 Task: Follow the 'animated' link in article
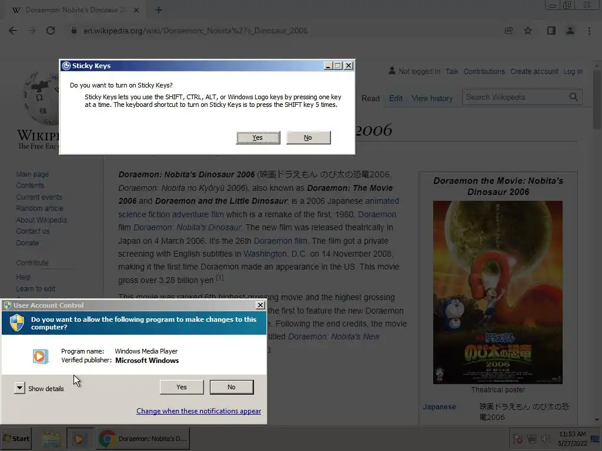(382, 201)
